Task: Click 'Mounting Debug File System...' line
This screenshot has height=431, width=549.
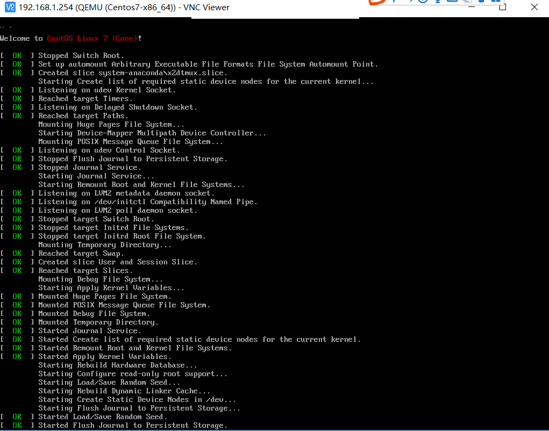Action: tap(101, 279)
